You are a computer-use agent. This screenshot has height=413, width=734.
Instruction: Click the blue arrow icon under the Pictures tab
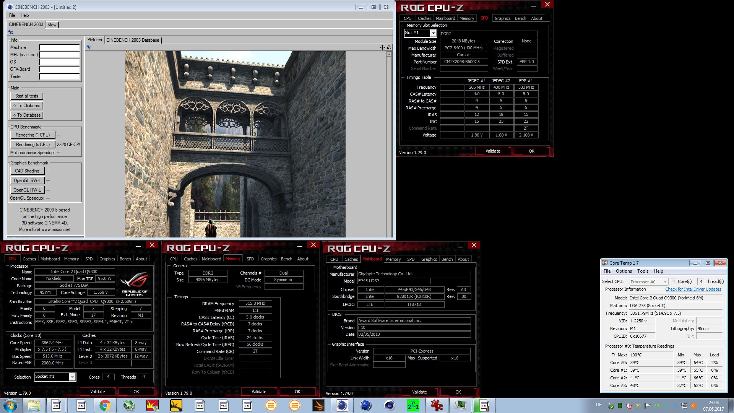89,47
